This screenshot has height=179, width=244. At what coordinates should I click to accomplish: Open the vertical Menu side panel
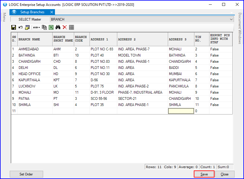[4, 17]
